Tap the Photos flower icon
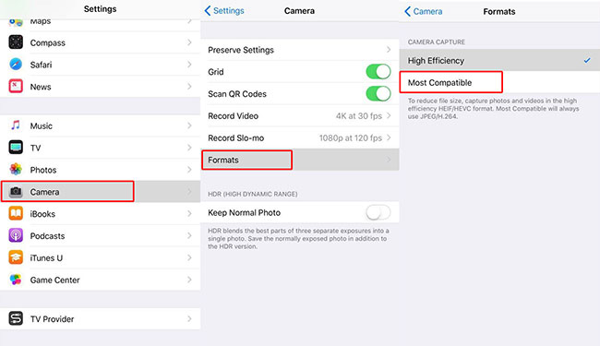This screenshot has height=346, width=600. (x=16, y=170)
